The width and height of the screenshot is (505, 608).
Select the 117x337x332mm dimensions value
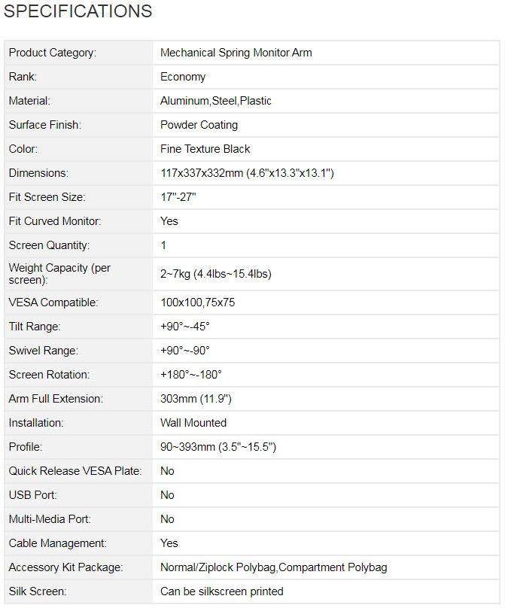[247, 173]
